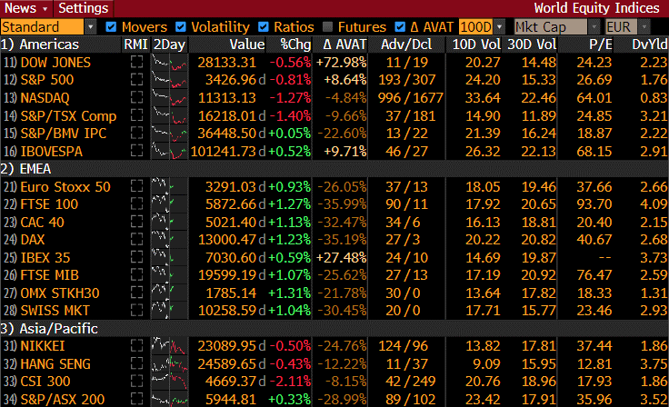Click the IBEX 35 AVAT +27.48%
This screenshot has height=407, width=669.
(x=341, y=257)
